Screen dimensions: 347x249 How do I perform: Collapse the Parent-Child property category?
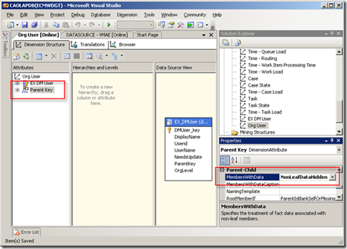coord(222,170)
